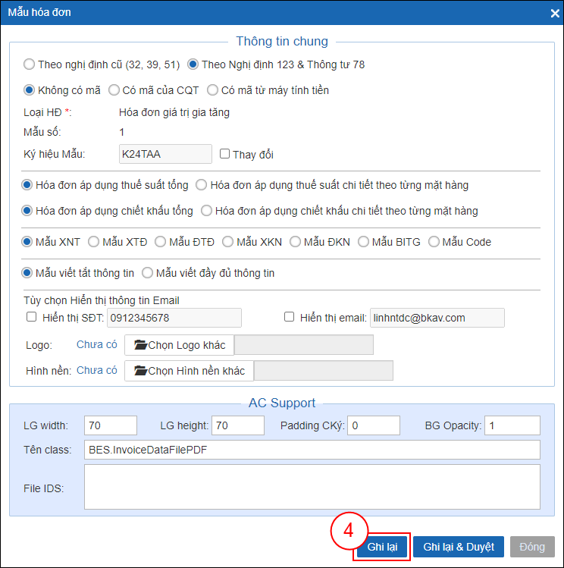Select Mẫu viết tắt thông tin
This screenshot has width=564, height=568.
pyautogui.click(x=27, y=273)
